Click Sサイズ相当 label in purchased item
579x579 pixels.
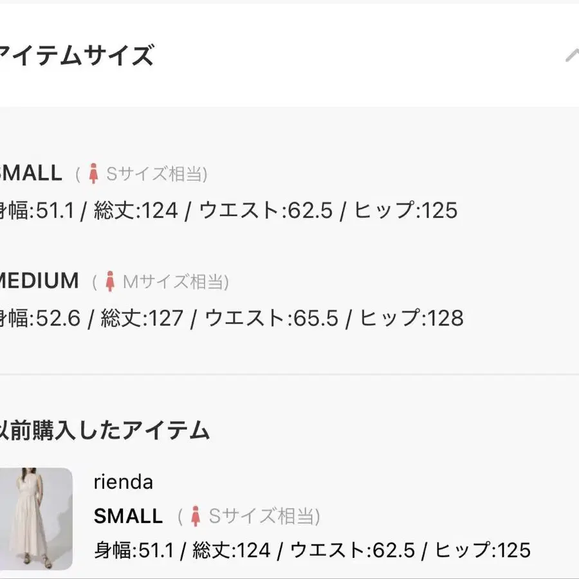click(262, 516)
